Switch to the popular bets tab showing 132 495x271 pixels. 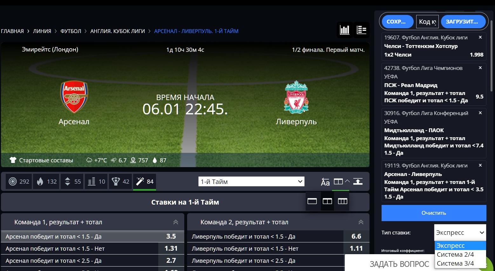click(46, 181)
